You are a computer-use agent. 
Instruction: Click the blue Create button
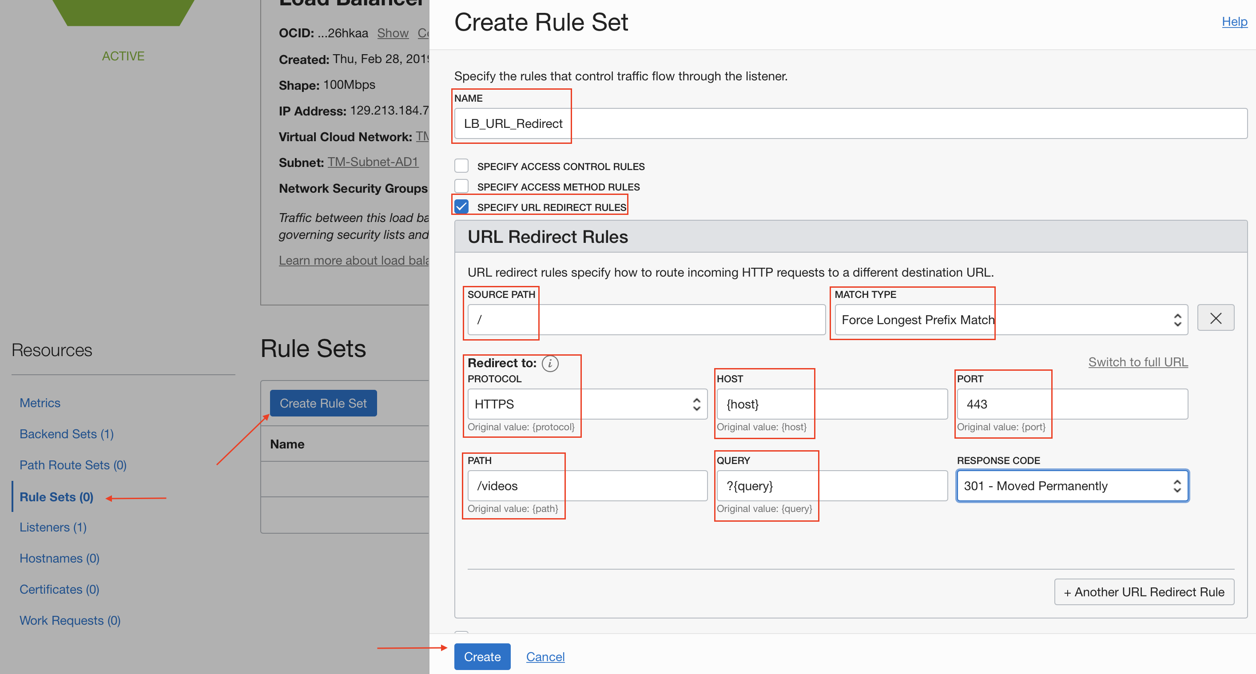pos(482,656)
